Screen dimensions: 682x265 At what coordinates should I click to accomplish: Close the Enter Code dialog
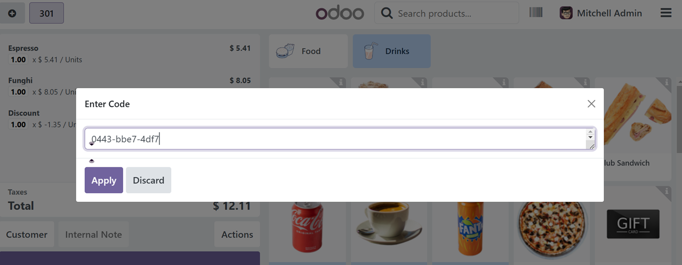[591, 104]
